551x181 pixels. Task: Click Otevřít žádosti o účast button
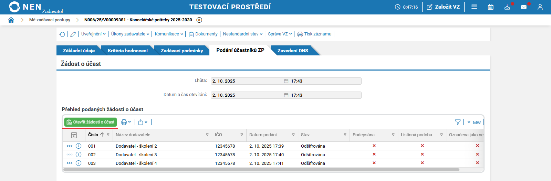[x=91, y=122]
